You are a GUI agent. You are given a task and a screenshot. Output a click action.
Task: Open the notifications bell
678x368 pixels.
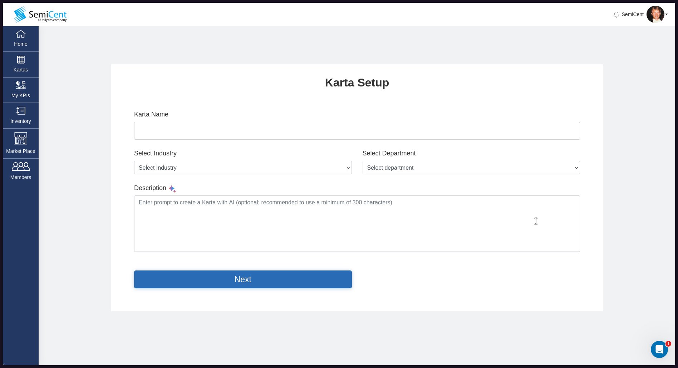616,15
